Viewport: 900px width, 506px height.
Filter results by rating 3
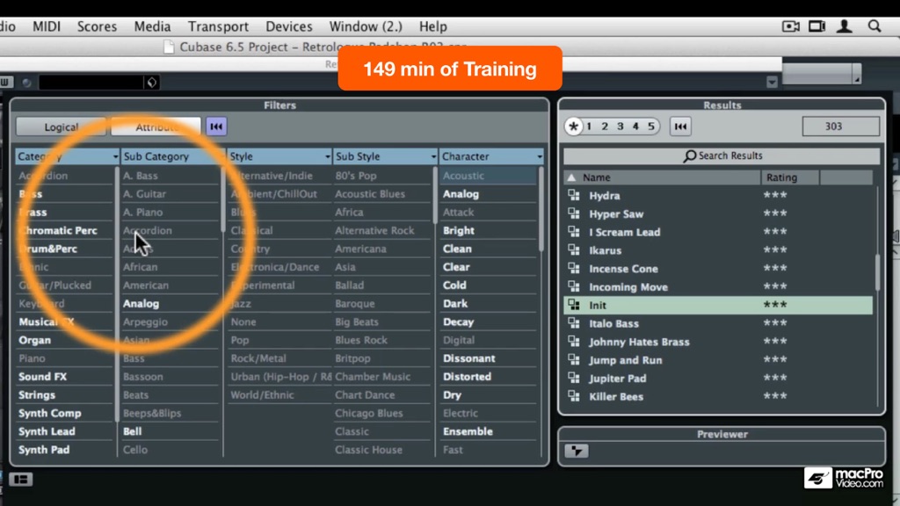pos(620,126)
